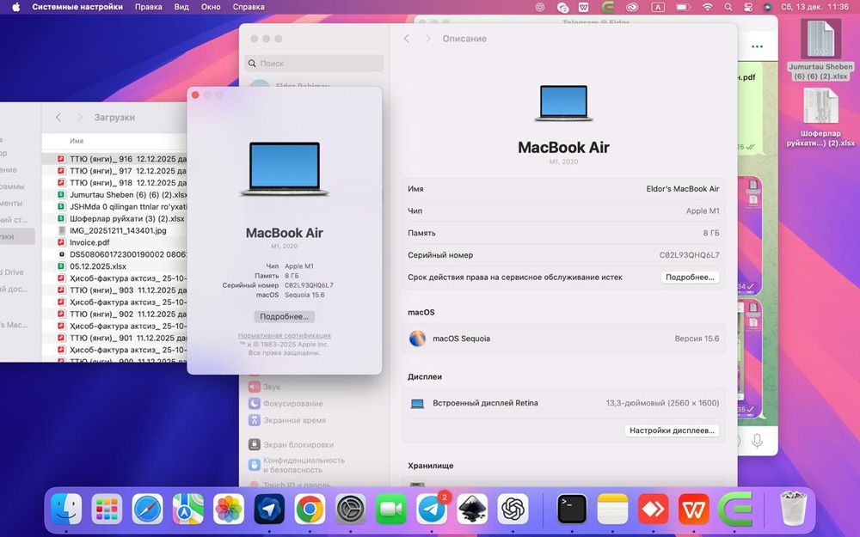Open the Maps app in the Dock
The height and width of the screenshot is (537, 860).
[188, 509]
